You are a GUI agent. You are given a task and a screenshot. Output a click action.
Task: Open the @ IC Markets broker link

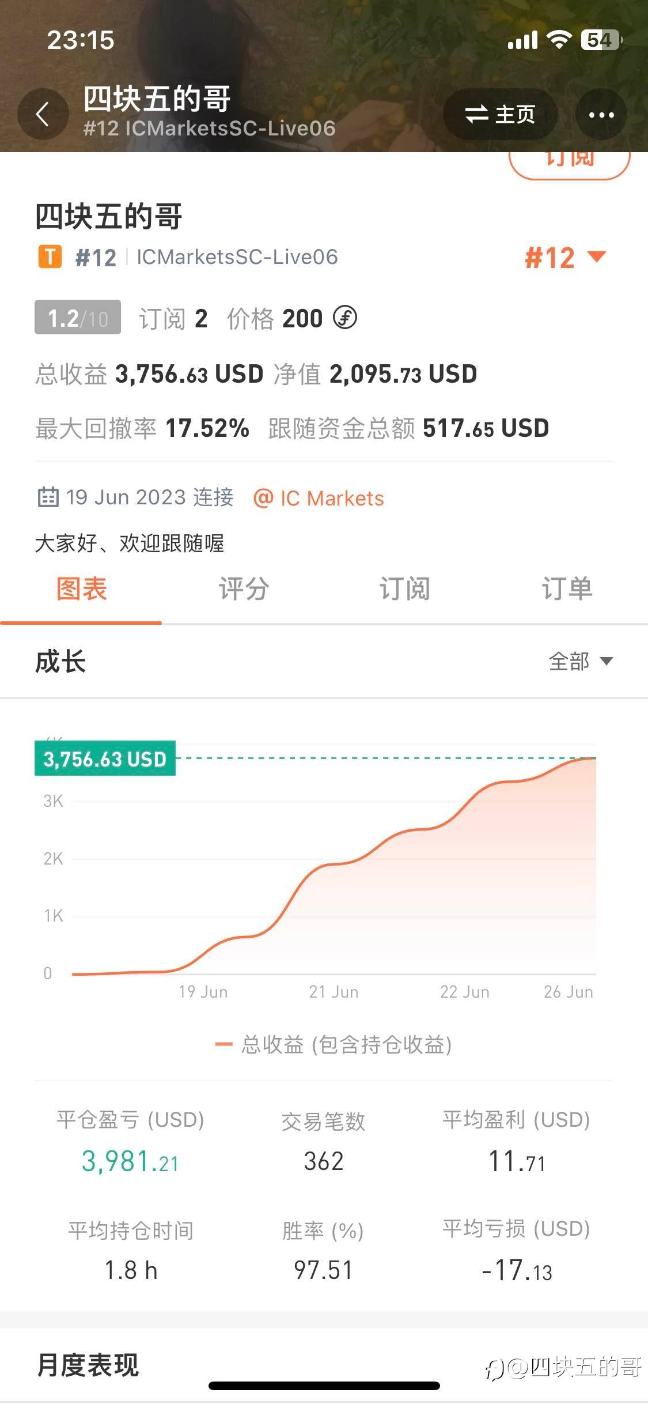tap(319, 498)
